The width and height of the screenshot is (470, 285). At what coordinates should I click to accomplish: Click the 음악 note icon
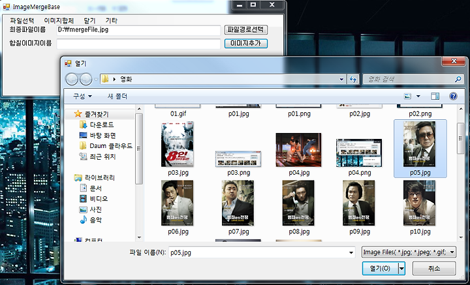83,220
